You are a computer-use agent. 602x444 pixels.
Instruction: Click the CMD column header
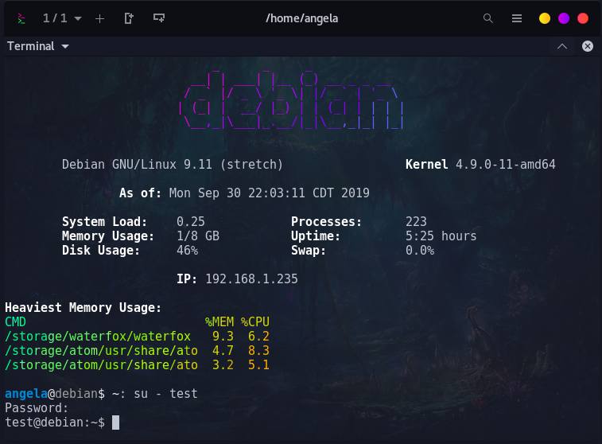click(x=15, y=322)
